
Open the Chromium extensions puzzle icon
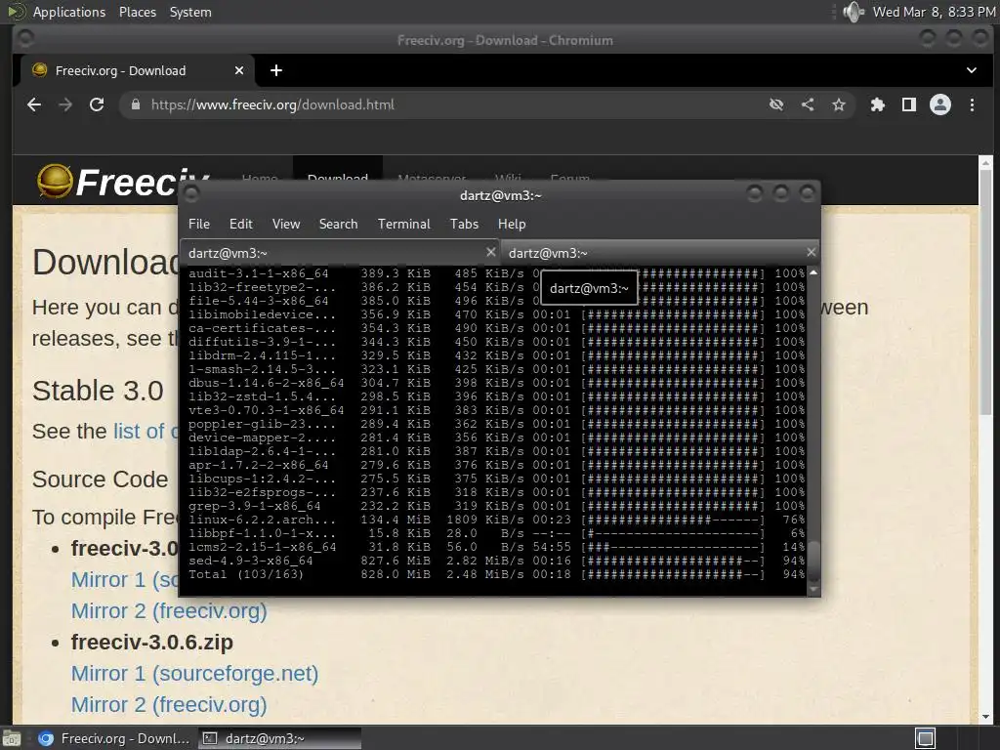pos(878,104)
